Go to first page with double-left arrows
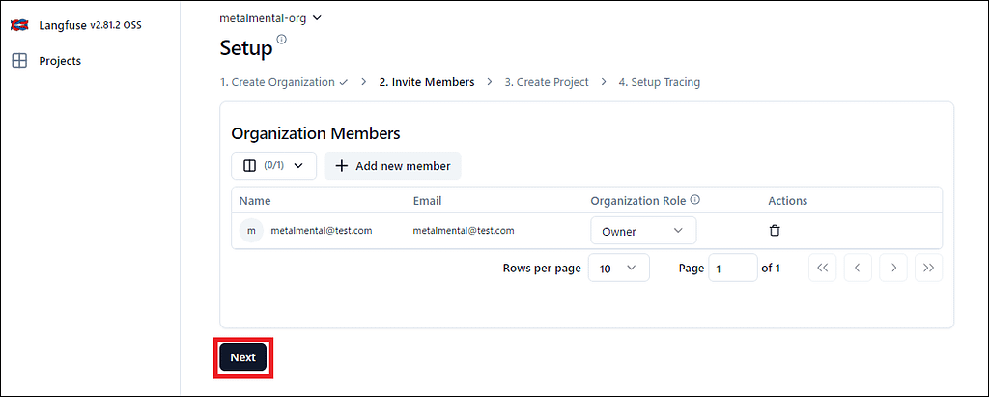This screenshot has height=397, width=989. [x=822, y=269]
